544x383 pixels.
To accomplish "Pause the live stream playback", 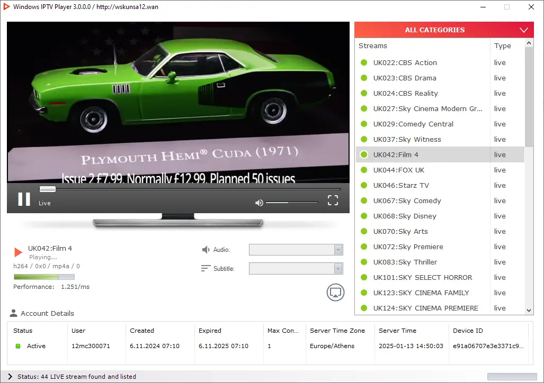I will pos(24,199).
